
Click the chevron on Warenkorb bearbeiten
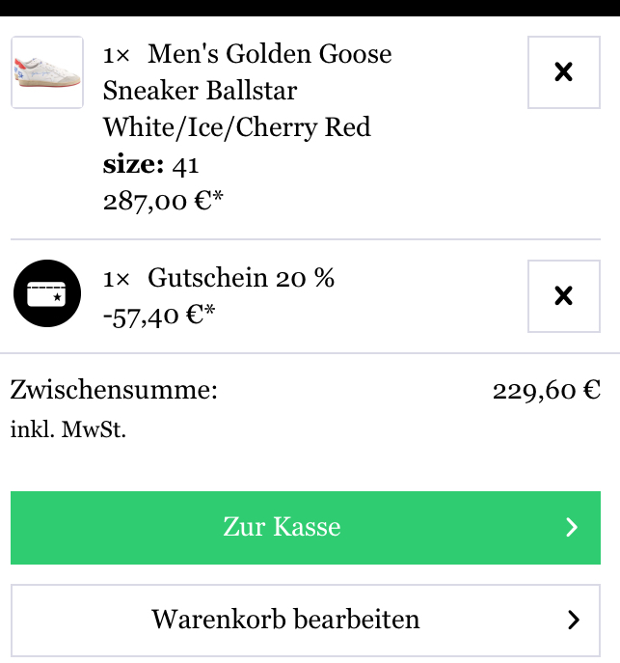[574, 620]
